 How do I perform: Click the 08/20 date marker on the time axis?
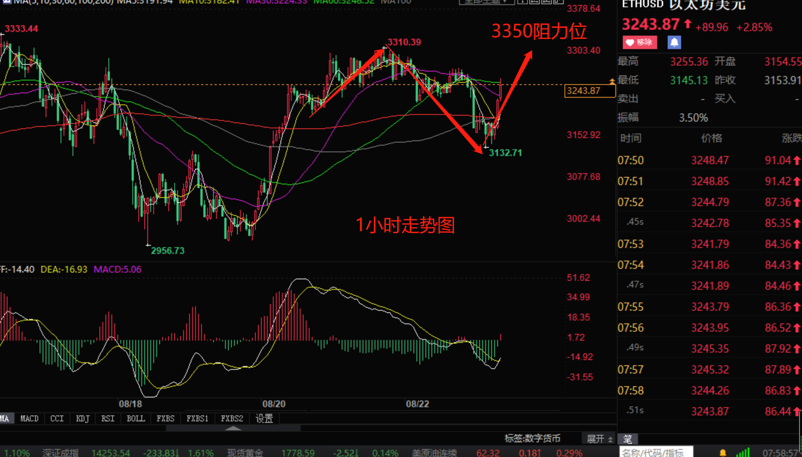[x=274, y=404]
